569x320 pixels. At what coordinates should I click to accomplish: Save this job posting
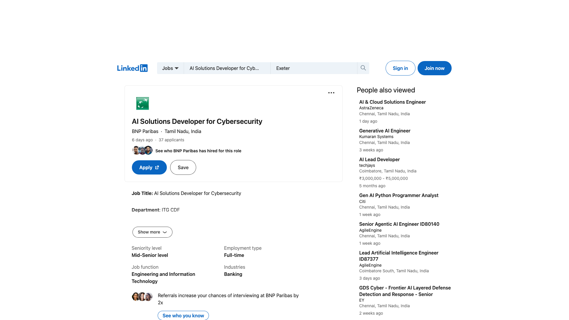point(183,167)
